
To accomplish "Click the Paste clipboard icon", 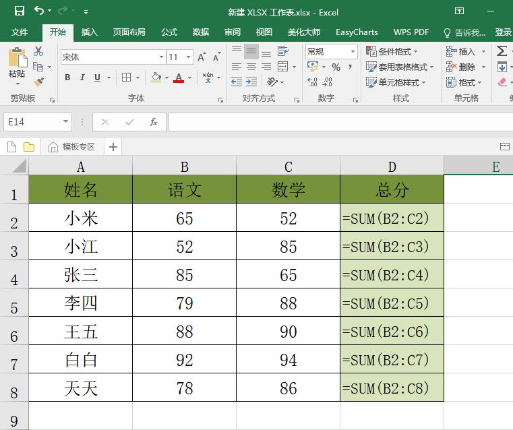I will click(x=18, y=57).
